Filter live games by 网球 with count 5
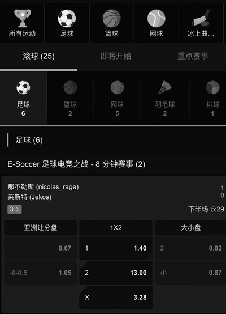The image size is (226, 314). tap(117, 98)
